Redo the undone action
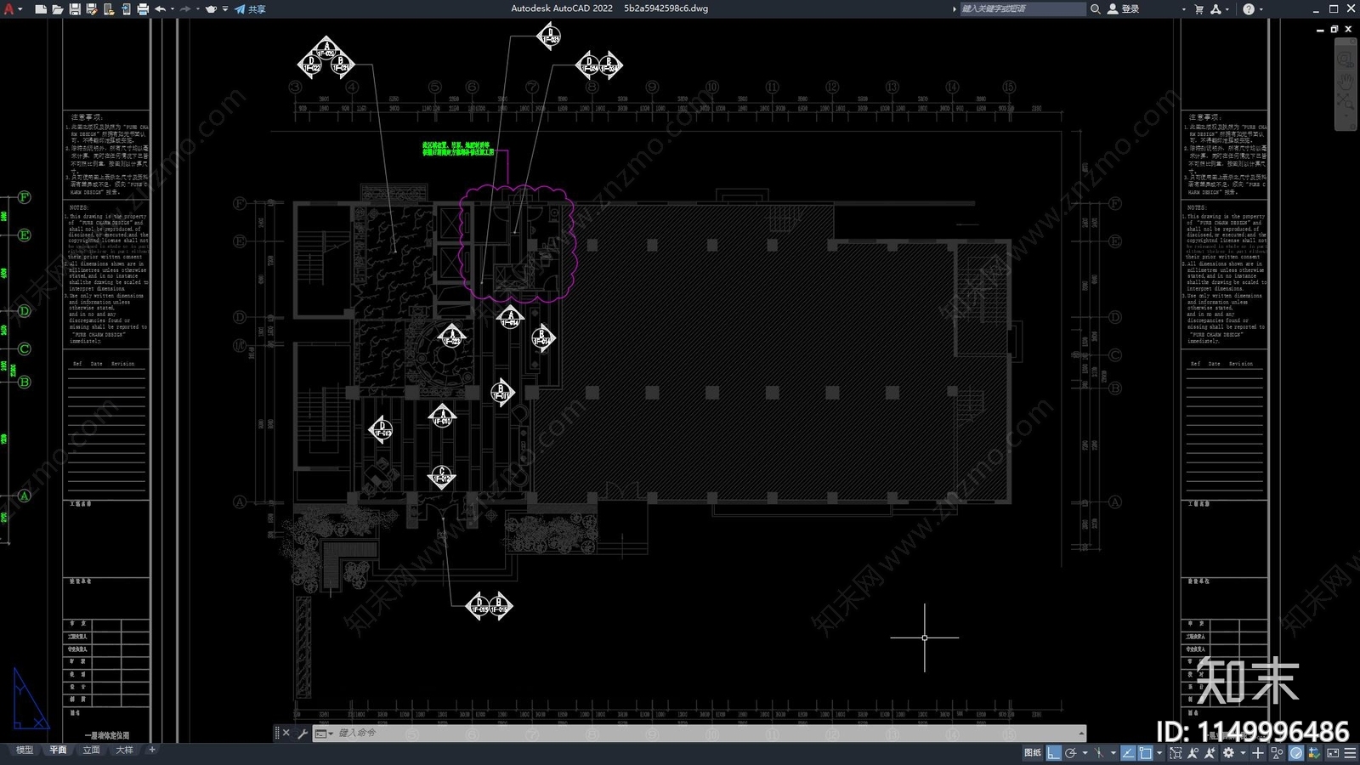This screenshot has height=765, width=1360. coord(185,9)
